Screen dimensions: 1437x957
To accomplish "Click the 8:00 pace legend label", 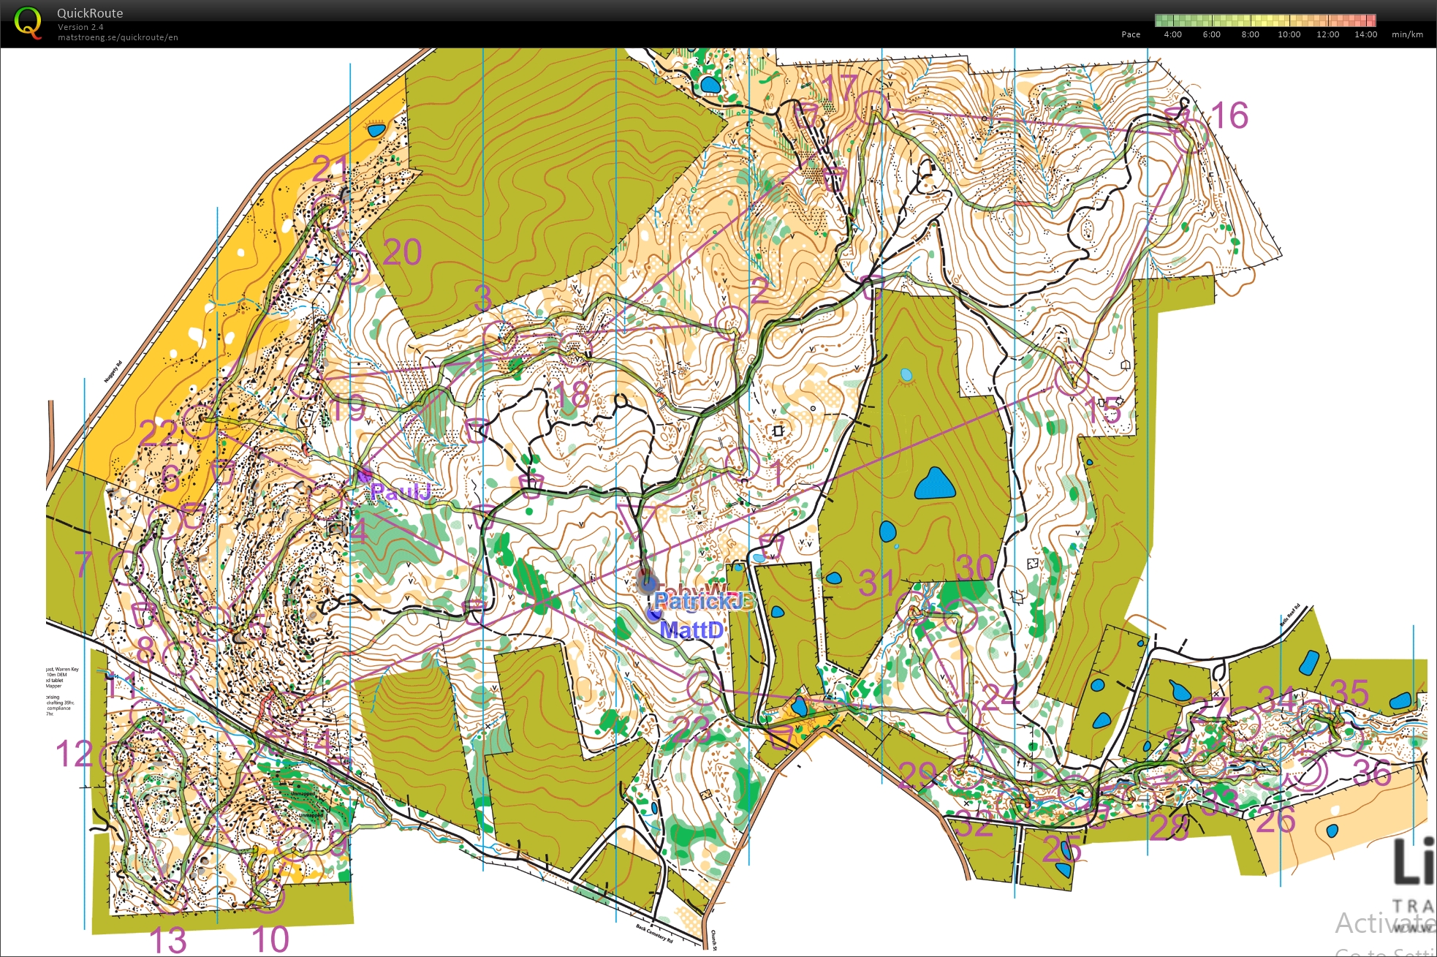I will 1250,34.
